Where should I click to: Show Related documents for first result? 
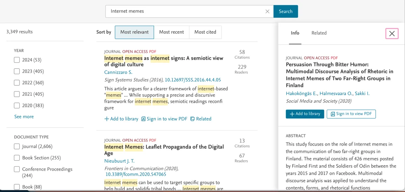[x=201, y=119]
